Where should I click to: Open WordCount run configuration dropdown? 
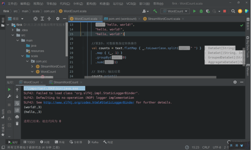(x=175, y=11)
